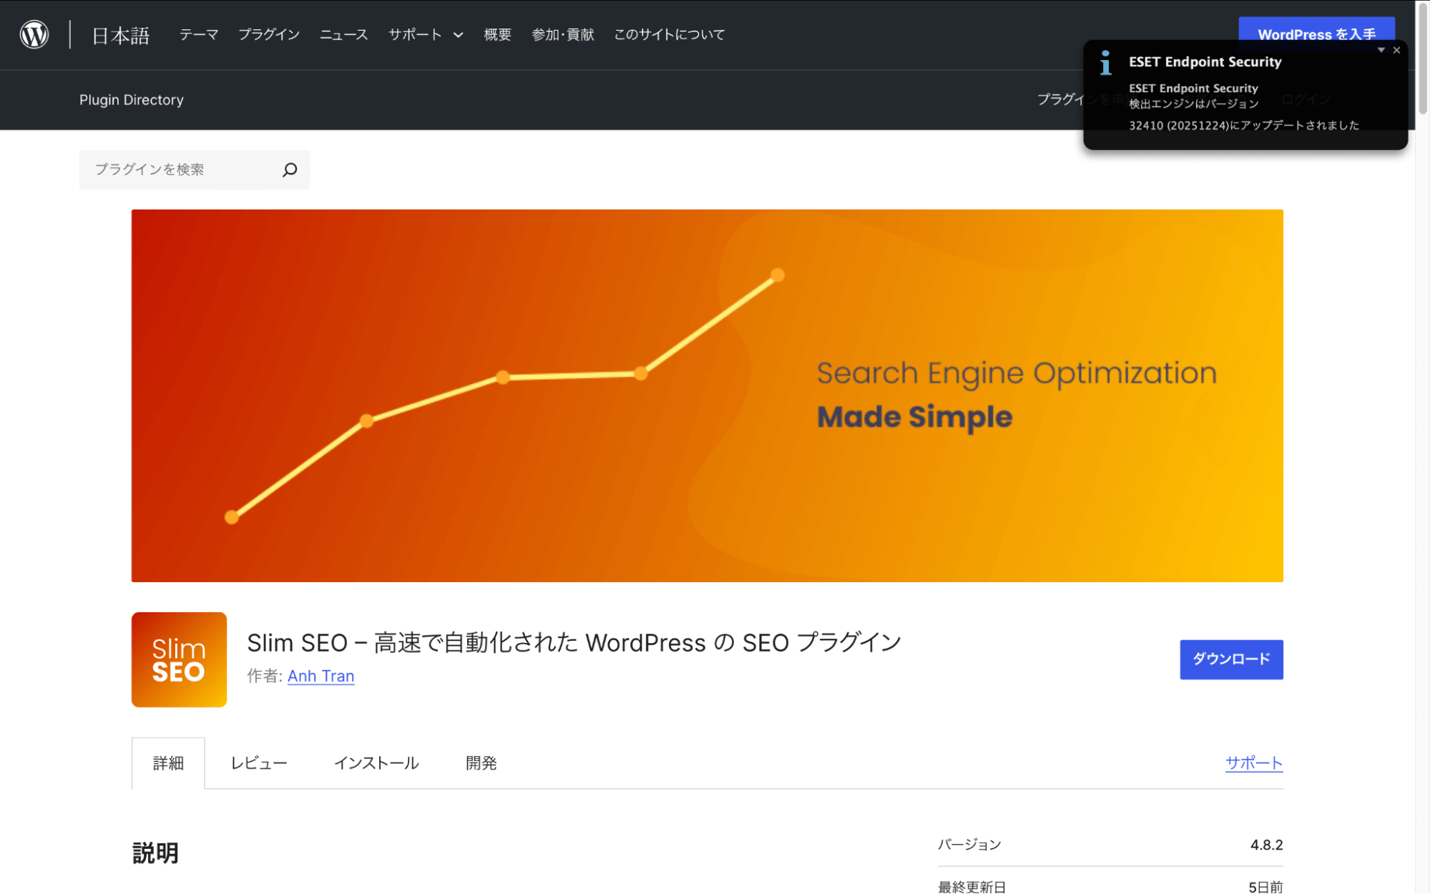This screenshot has width=1430, height=894.
Task: Close the ESET notification popup
Action: (1396, 50)
